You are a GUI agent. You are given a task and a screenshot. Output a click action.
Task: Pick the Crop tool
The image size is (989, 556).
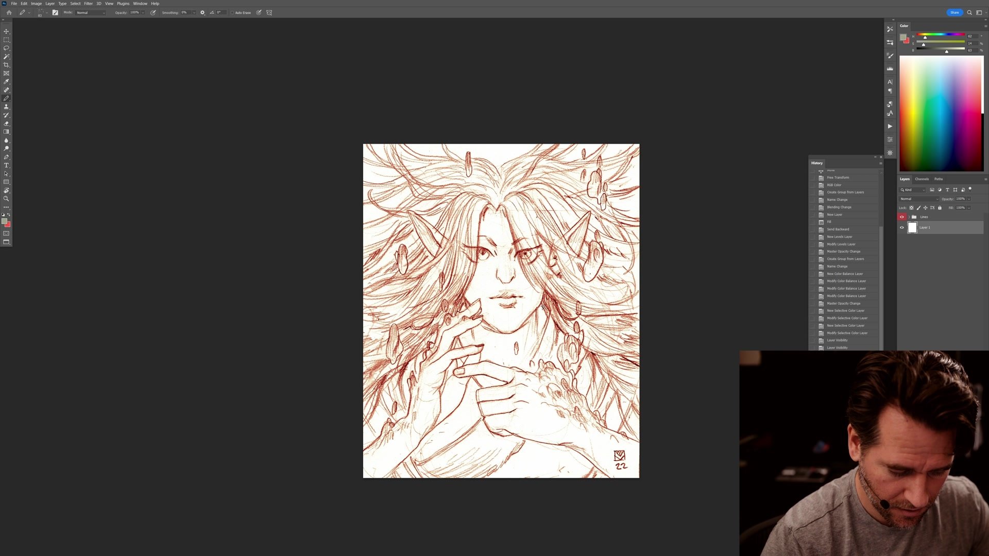(6, 65)
